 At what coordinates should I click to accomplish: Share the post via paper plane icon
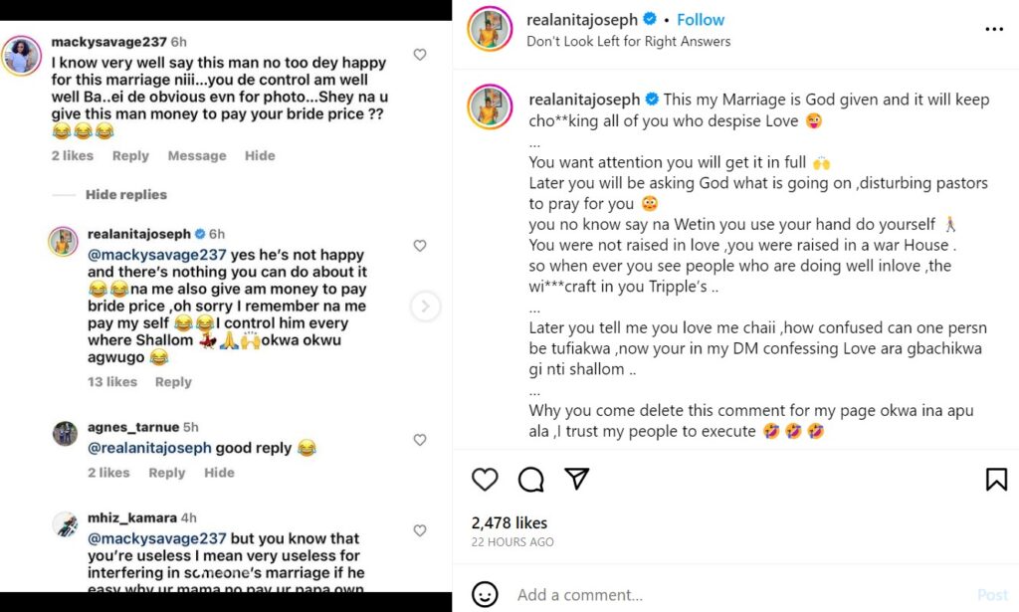tap(577, 479)
